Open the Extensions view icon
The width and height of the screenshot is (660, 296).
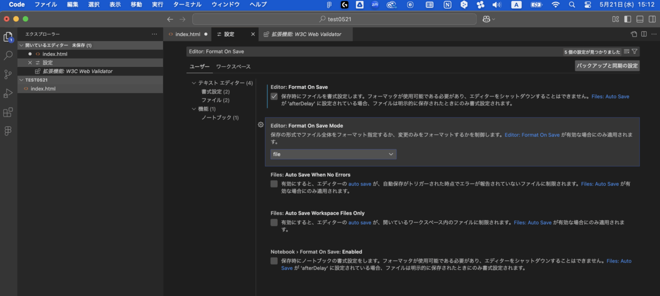pyautogui.click(x=8, y=112)
